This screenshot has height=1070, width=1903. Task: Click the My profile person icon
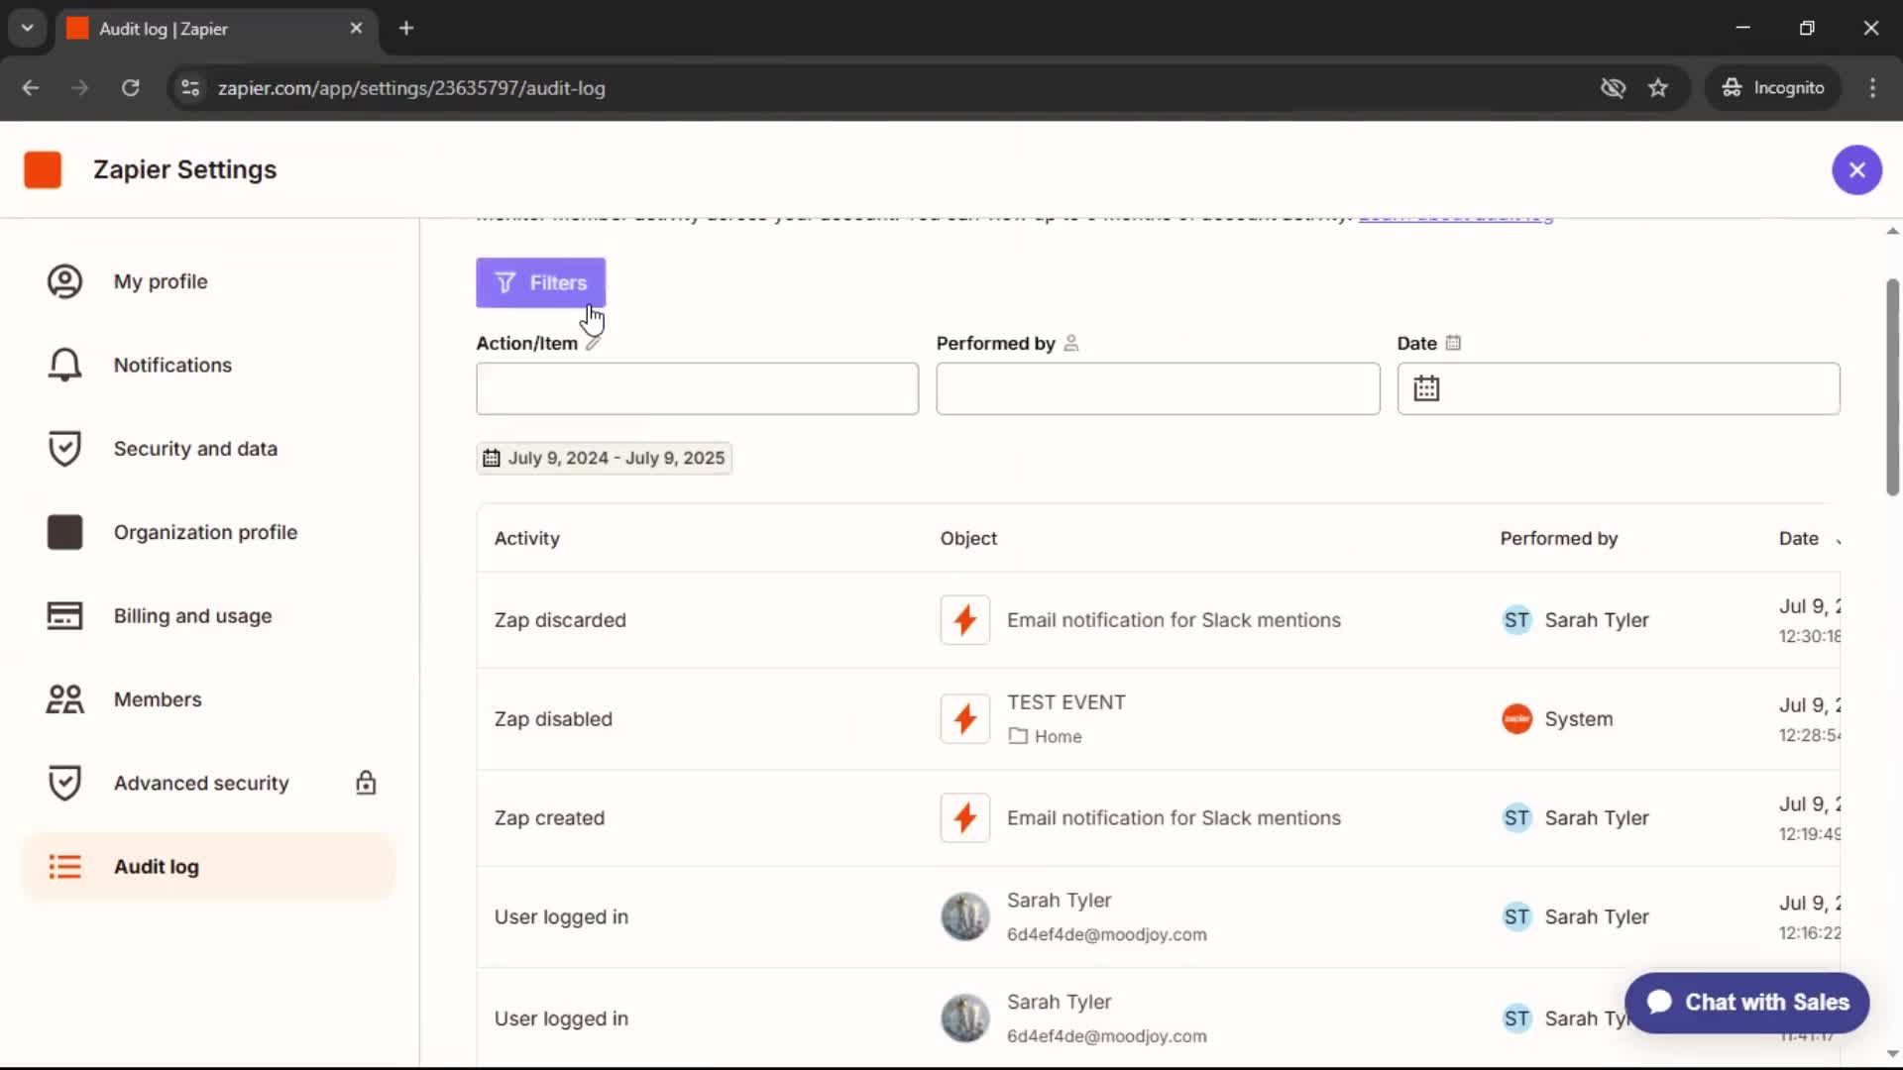[x=64, y=281]
